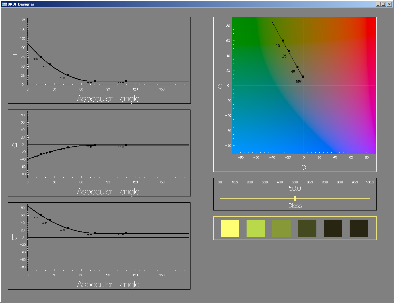Select the 15° control point on L curve
This screenshot has width=394, height=303.
pos(41,57)
